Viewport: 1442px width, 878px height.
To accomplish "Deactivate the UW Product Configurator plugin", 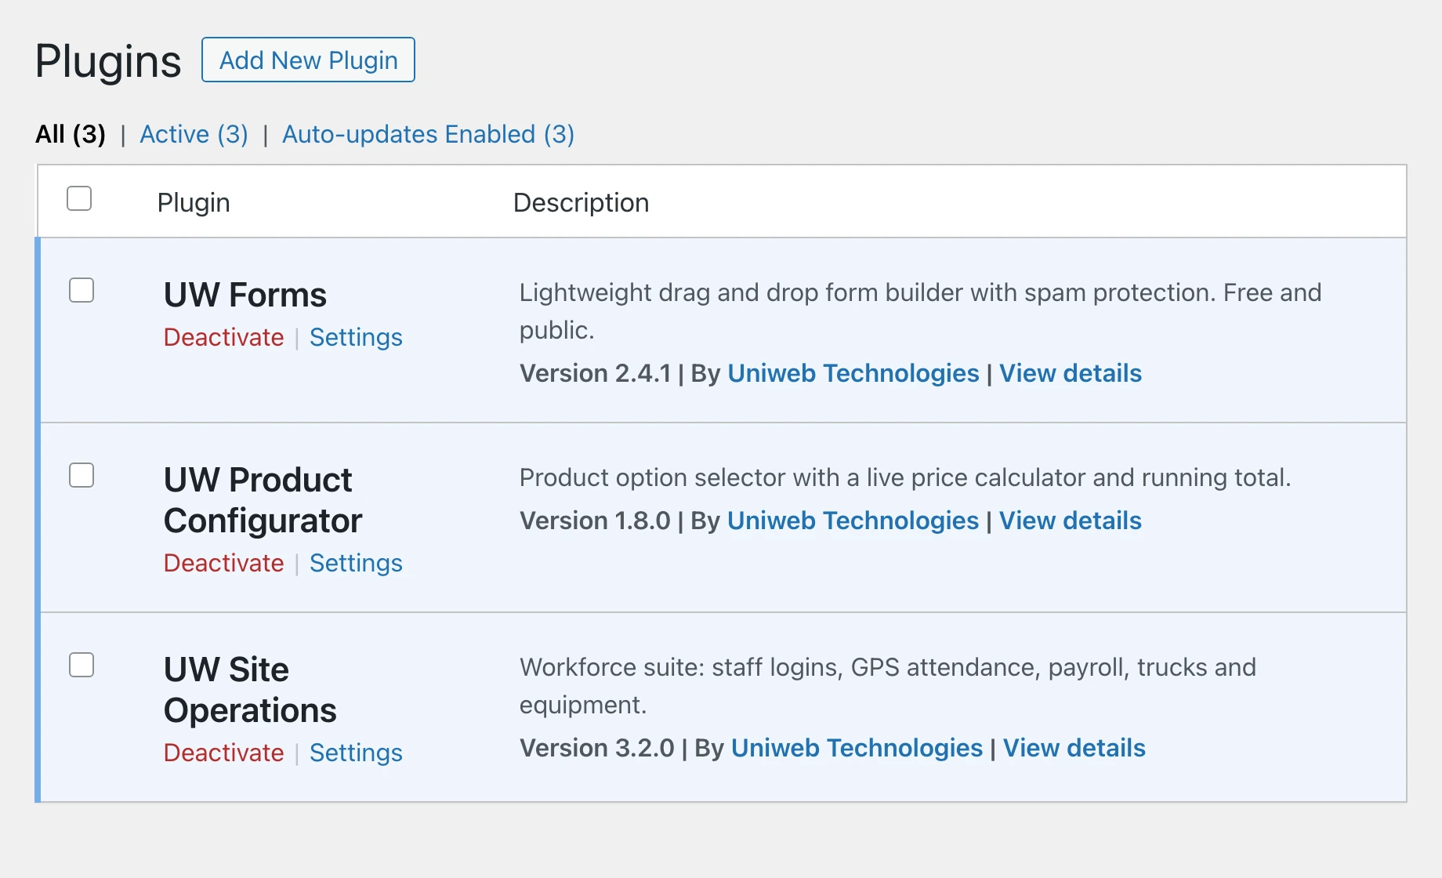I will point(223,563).
